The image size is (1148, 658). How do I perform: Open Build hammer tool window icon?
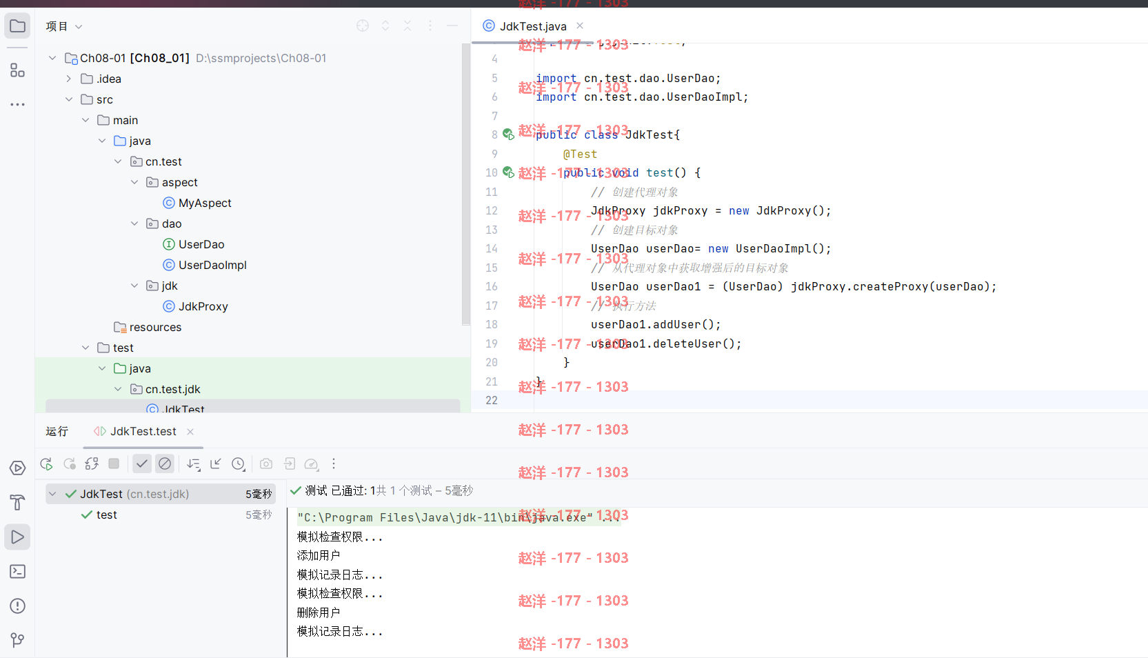click(x=17, y=503)
